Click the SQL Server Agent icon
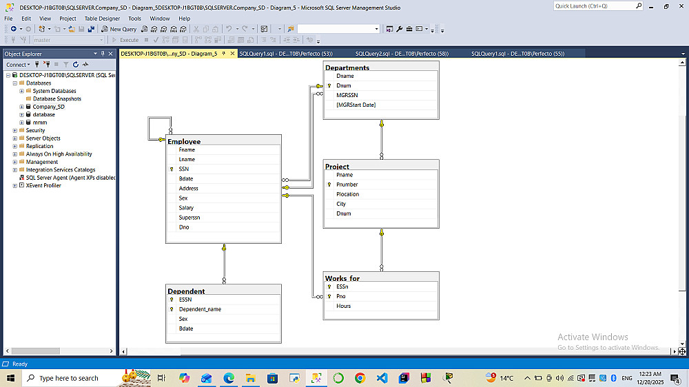Viewport: 689px width, 387px height. click(x=21, y=178)
